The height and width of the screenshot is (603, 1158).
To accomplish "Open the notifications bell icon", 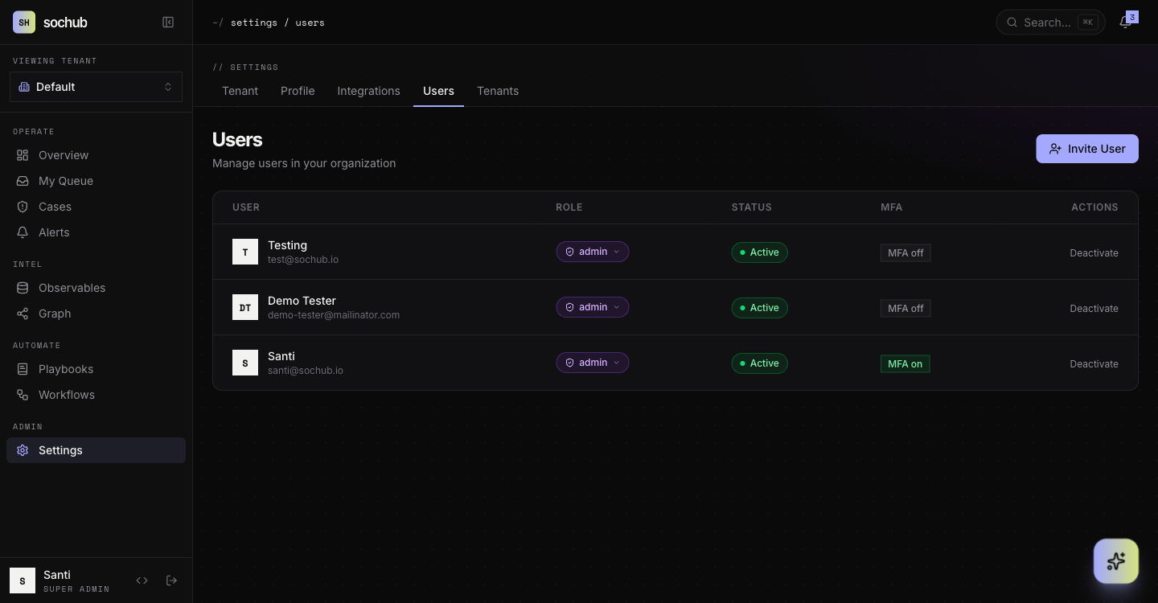I will point(1125,23).
